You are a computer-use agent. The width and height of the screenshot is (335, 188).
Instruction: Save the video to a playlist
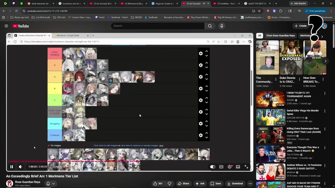click(216, 184)
